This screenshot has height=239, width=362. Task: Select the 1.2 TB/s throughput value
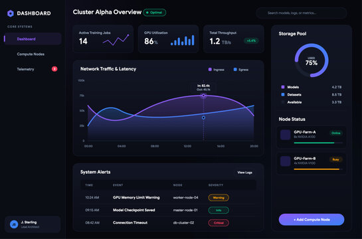pos(220,42)
